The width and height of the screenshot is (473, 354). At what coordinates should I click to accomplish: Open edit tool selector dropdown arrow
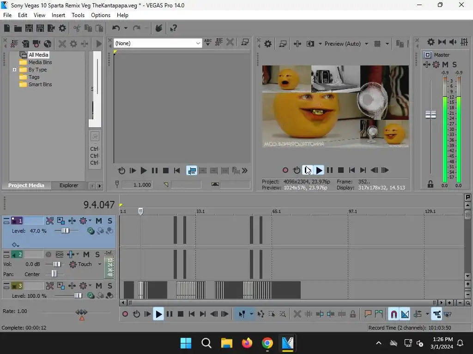(x=251, y=314)
